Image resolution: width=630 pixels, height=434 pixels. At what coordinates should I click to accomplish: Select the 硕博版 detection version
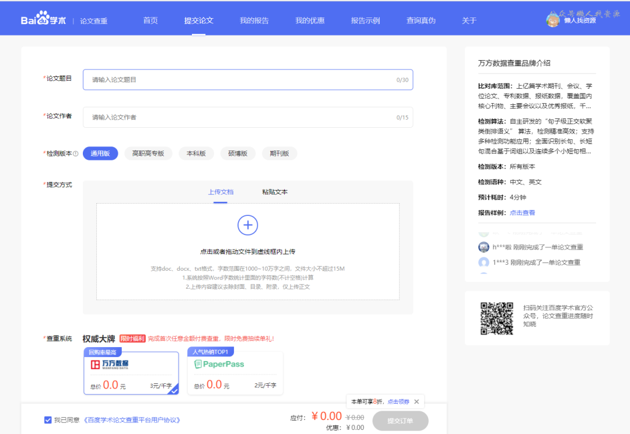point(238,153)
